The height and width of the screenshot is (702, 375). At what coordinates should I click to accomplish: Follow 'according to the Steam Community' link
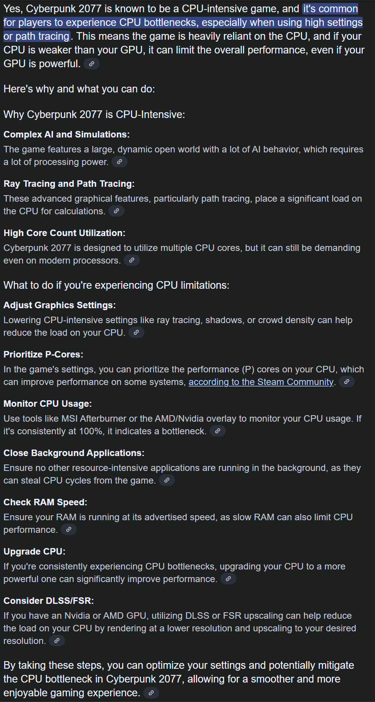pyautogui.click(x=261, y=382)
